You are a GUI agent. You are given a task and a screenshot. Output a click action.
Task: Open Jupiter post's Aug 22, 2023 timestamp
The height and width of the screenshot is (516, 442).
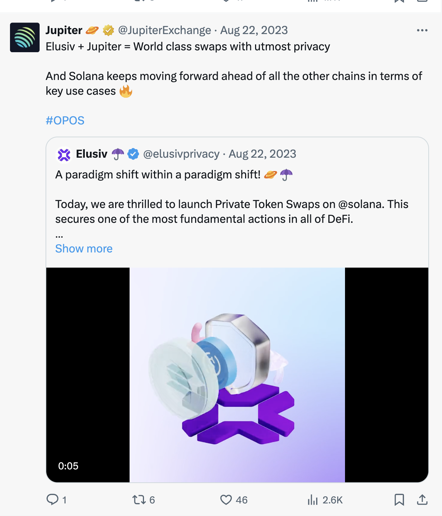[x=254, y=30]
